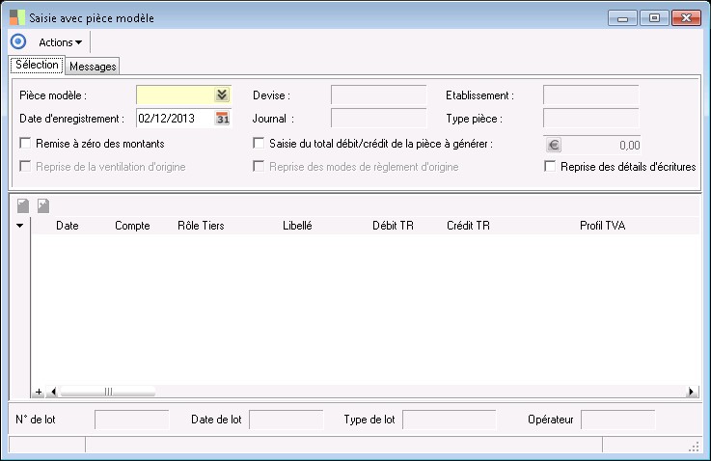This screenshot has height=461, width=711.
Task: Click the Débit TR column header
Action: pyautogui.click(x=393, y=226)
